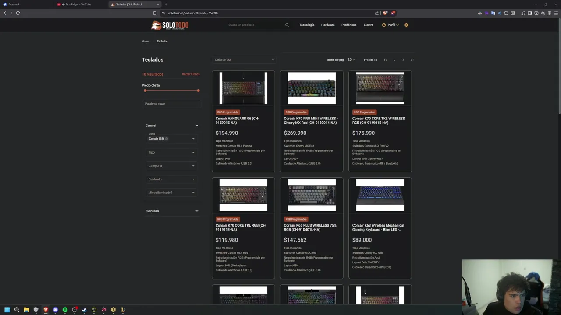Click price offer slider right handle

point(198,91)
